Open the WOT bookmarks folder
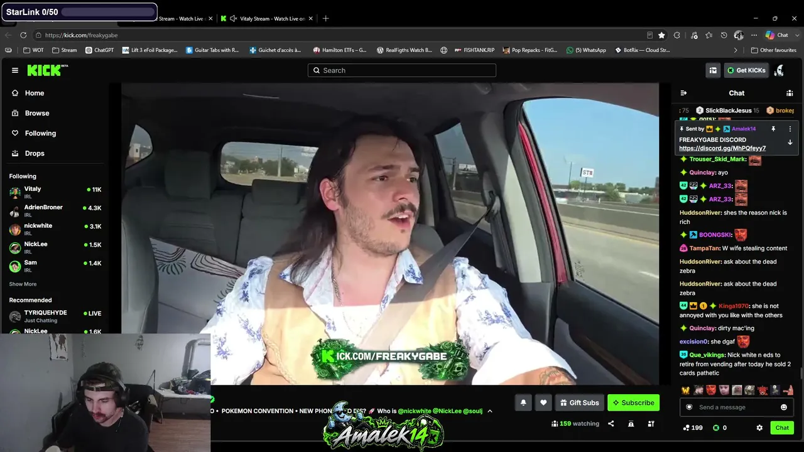Viewport: 804px width, 452px height. click(33, 50)
